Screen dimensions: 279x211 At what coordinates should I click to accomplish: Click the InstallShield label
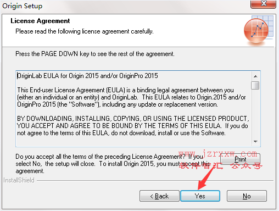[x=19, y=180]
